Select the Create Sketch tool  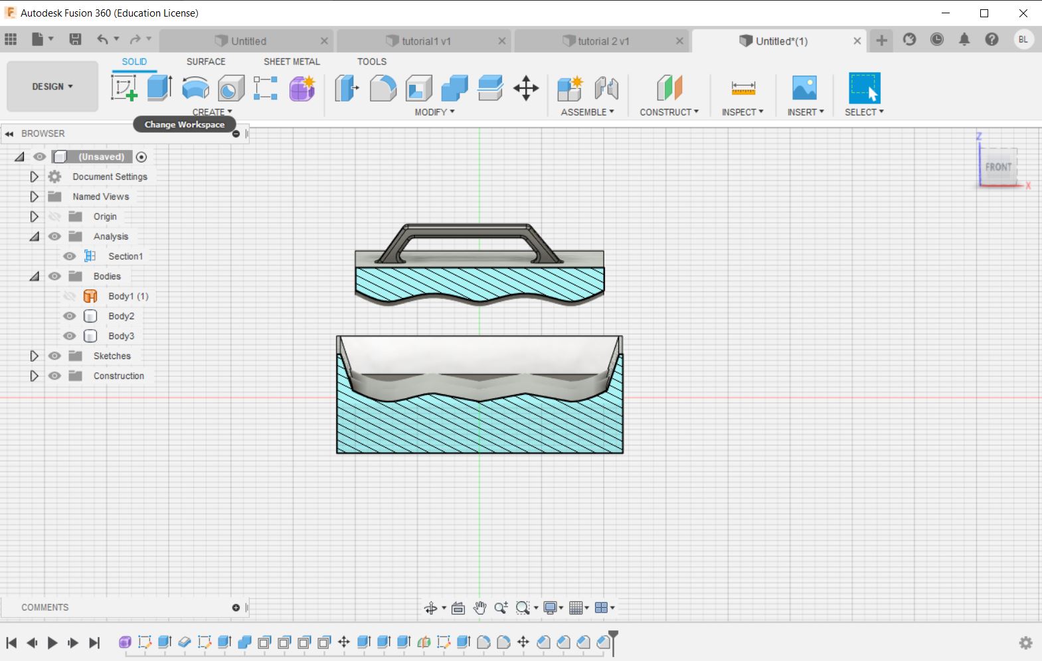pyautogui.click(x=124, y=88)
